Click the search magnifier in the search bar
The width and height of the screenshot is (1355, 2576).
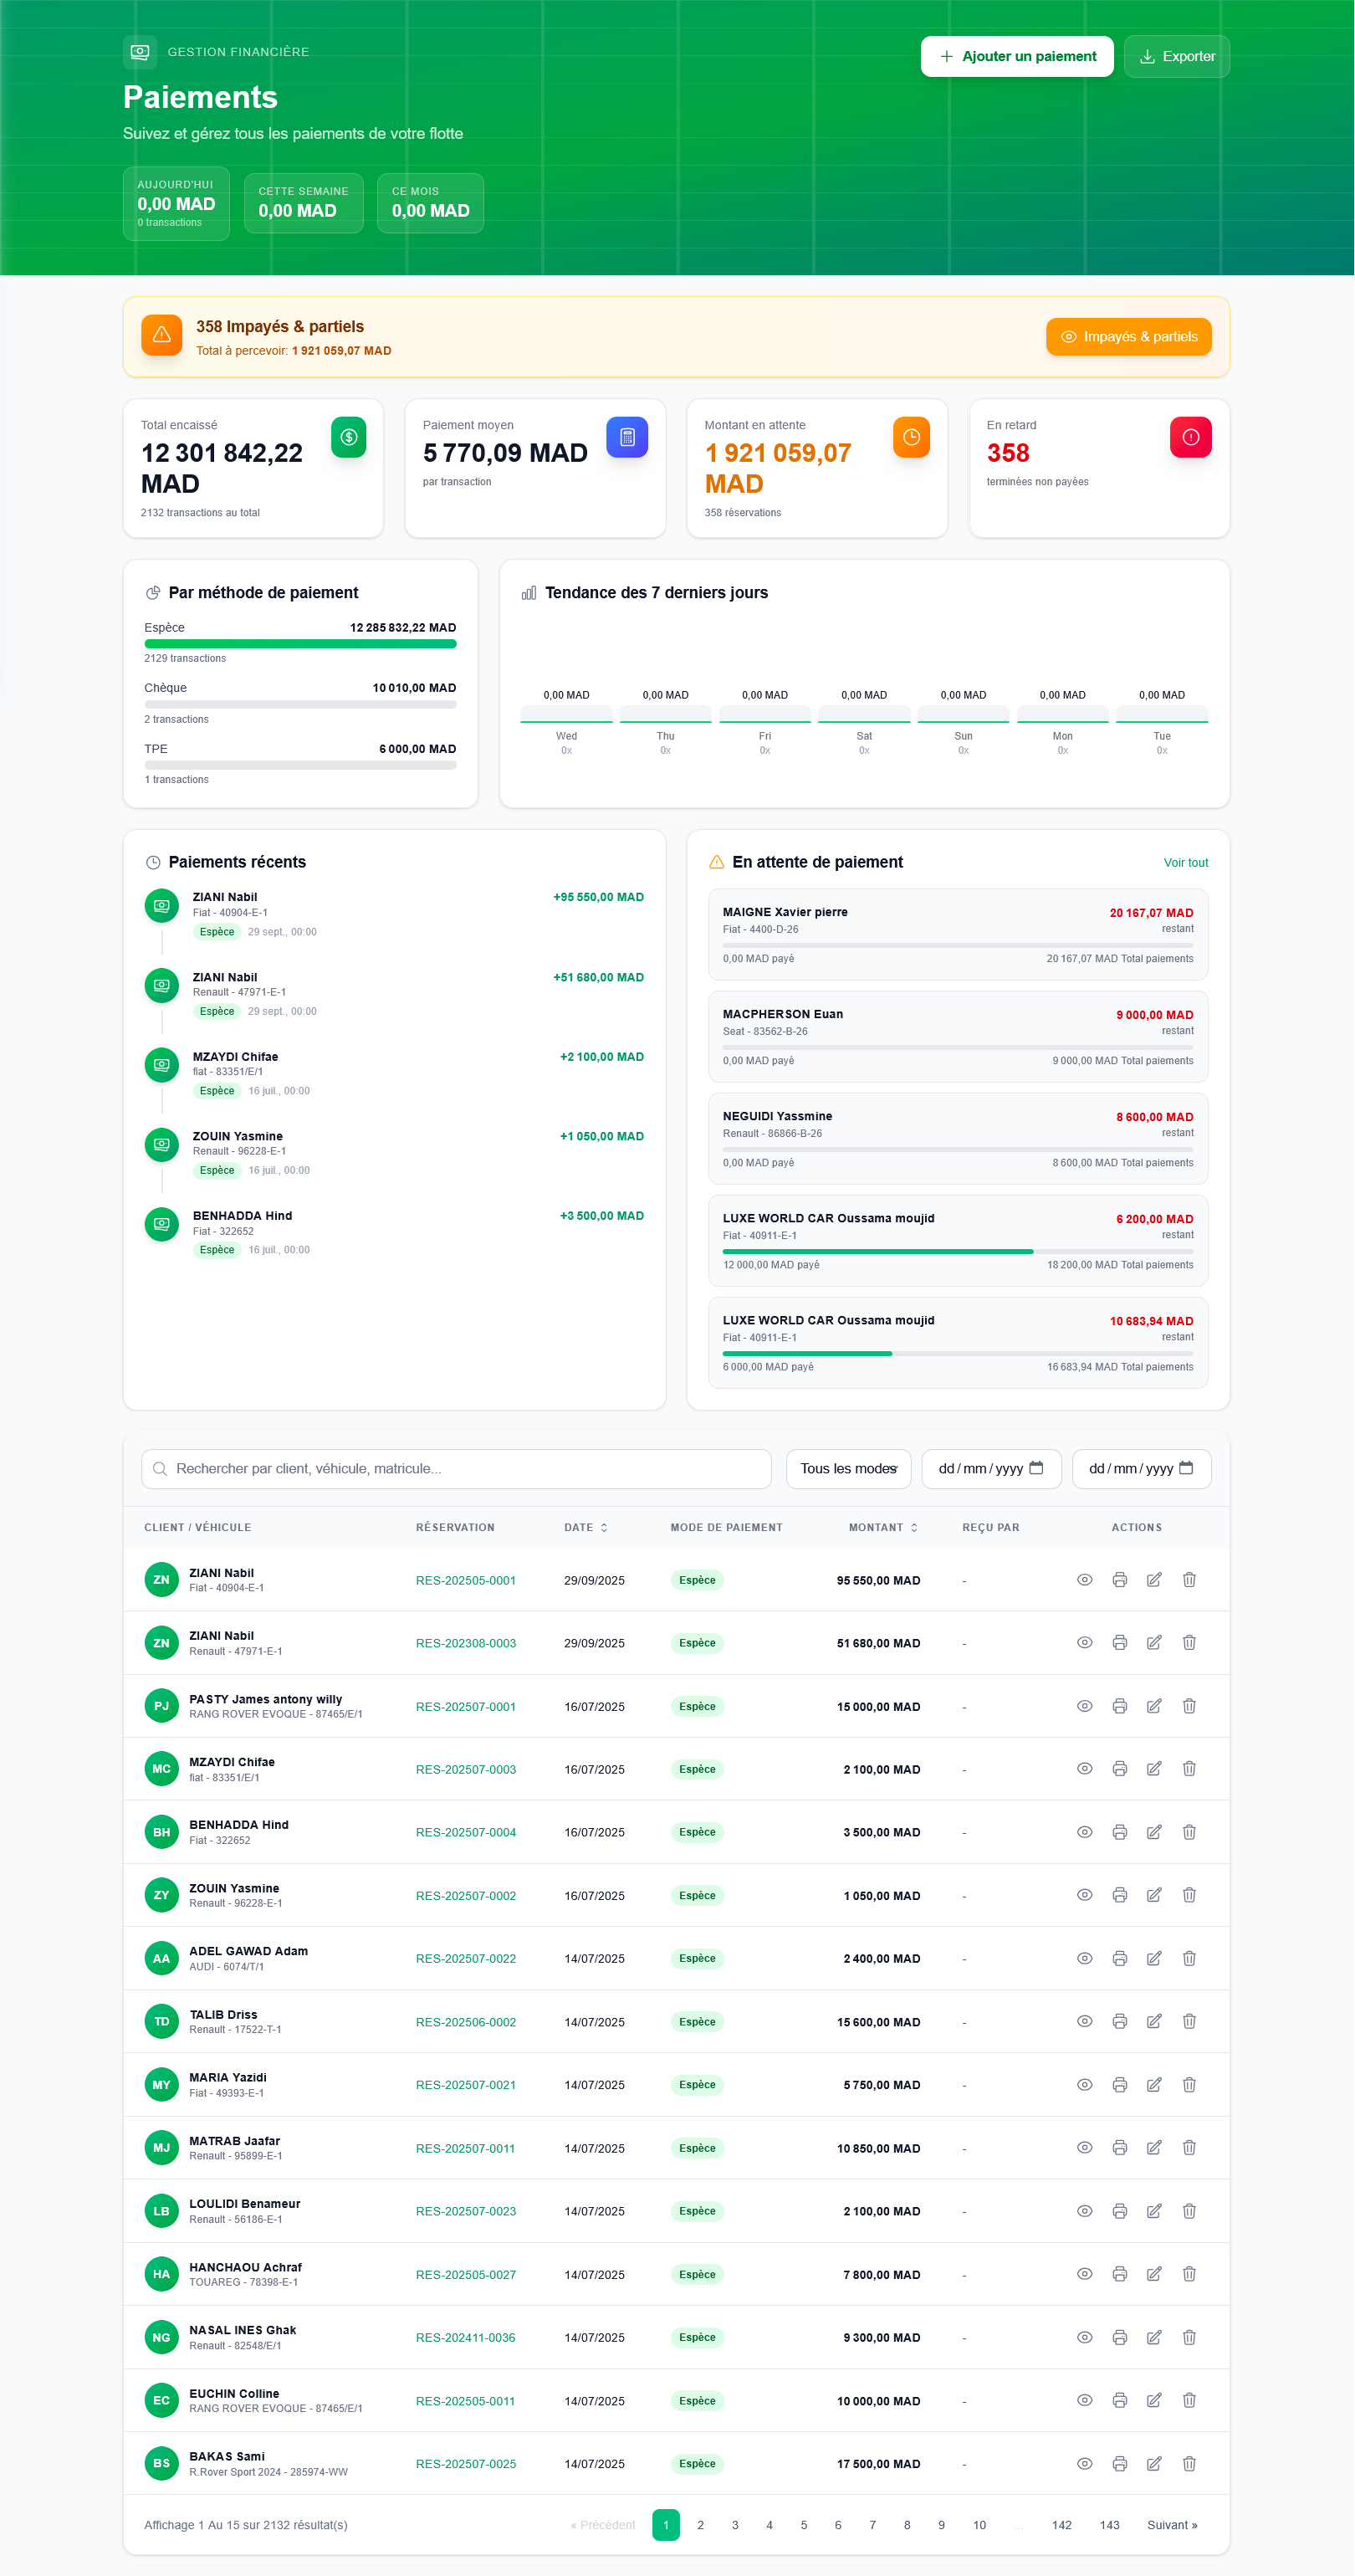pos(160,1468)
